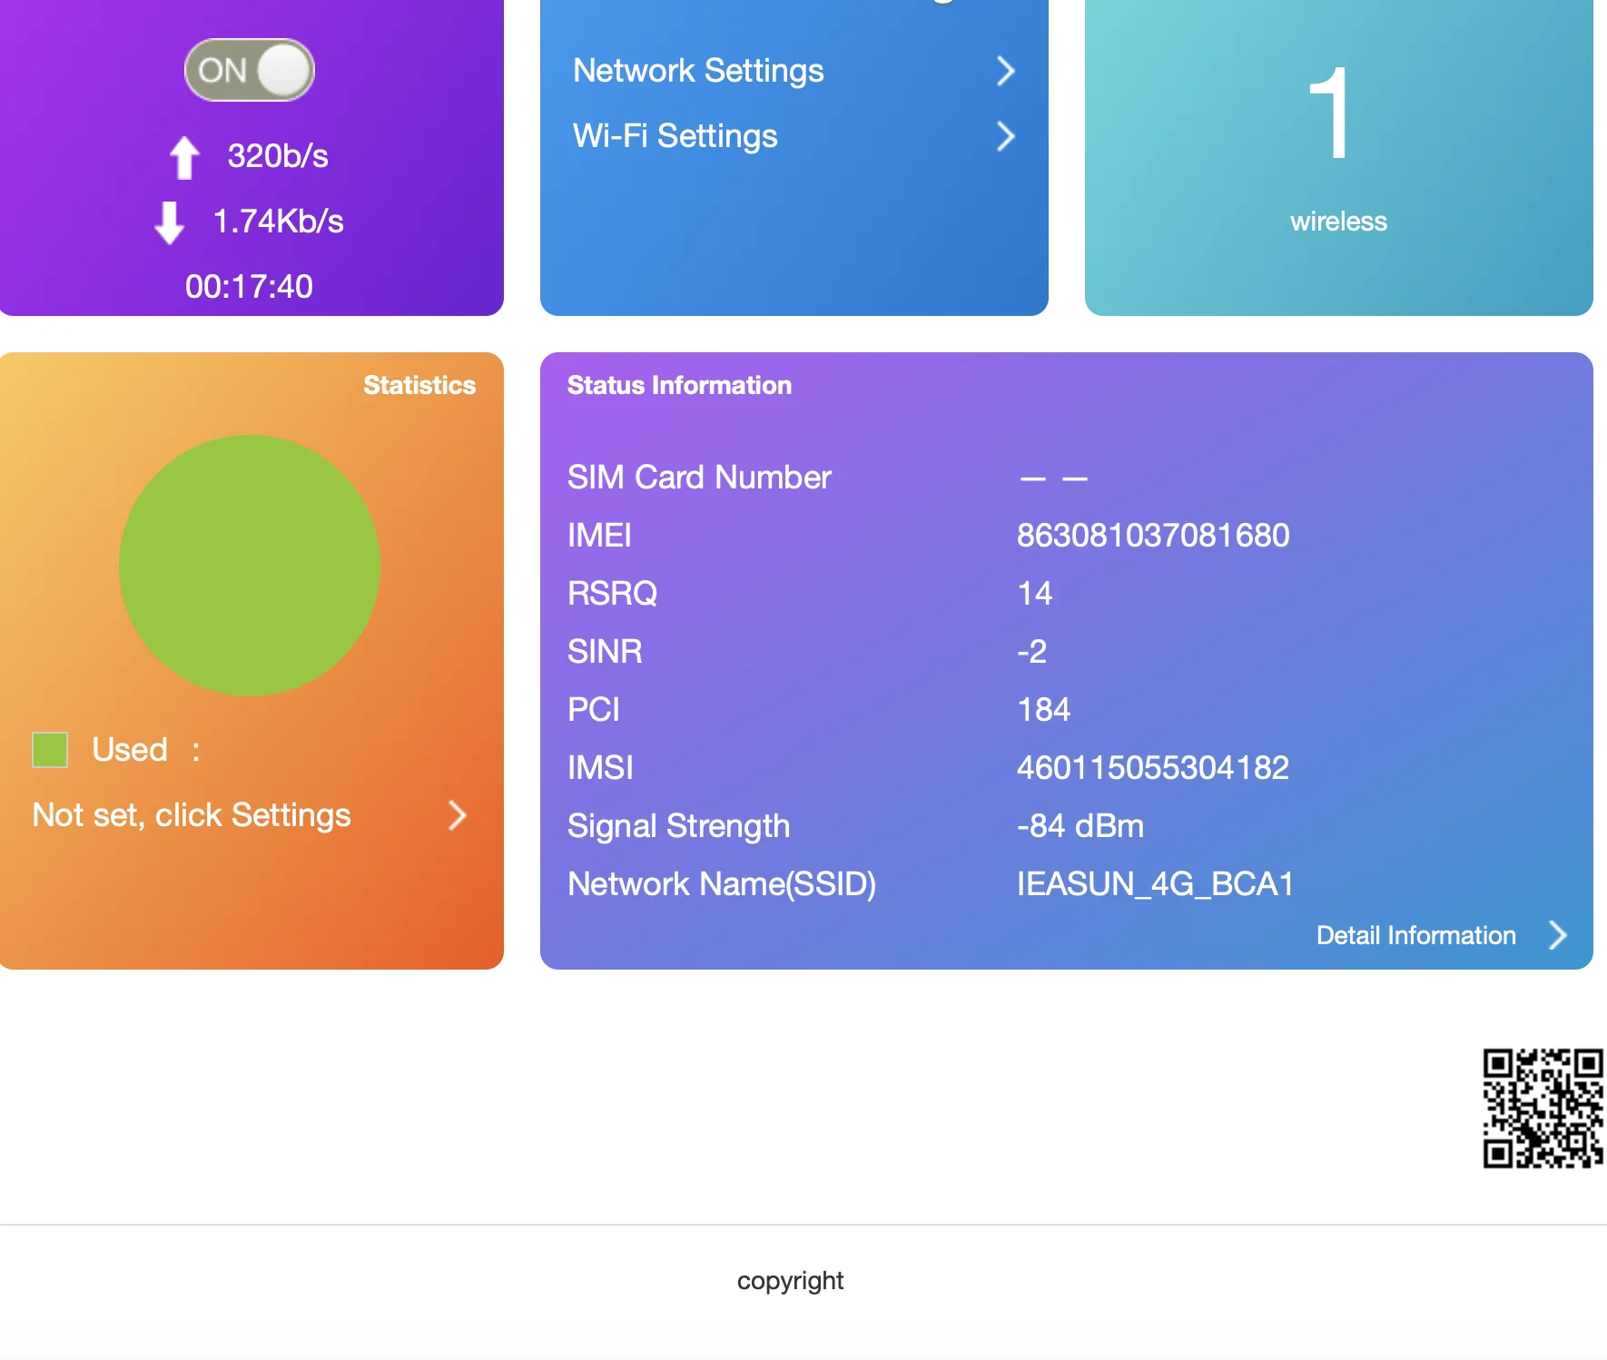This screenshot has height=1360, width=1607.
Task: Click the connection timer 00:17:40
Action: coord(249,287)
